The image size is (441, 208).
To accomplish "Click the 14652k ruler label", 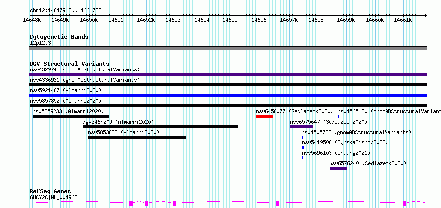I will point(146,20).
